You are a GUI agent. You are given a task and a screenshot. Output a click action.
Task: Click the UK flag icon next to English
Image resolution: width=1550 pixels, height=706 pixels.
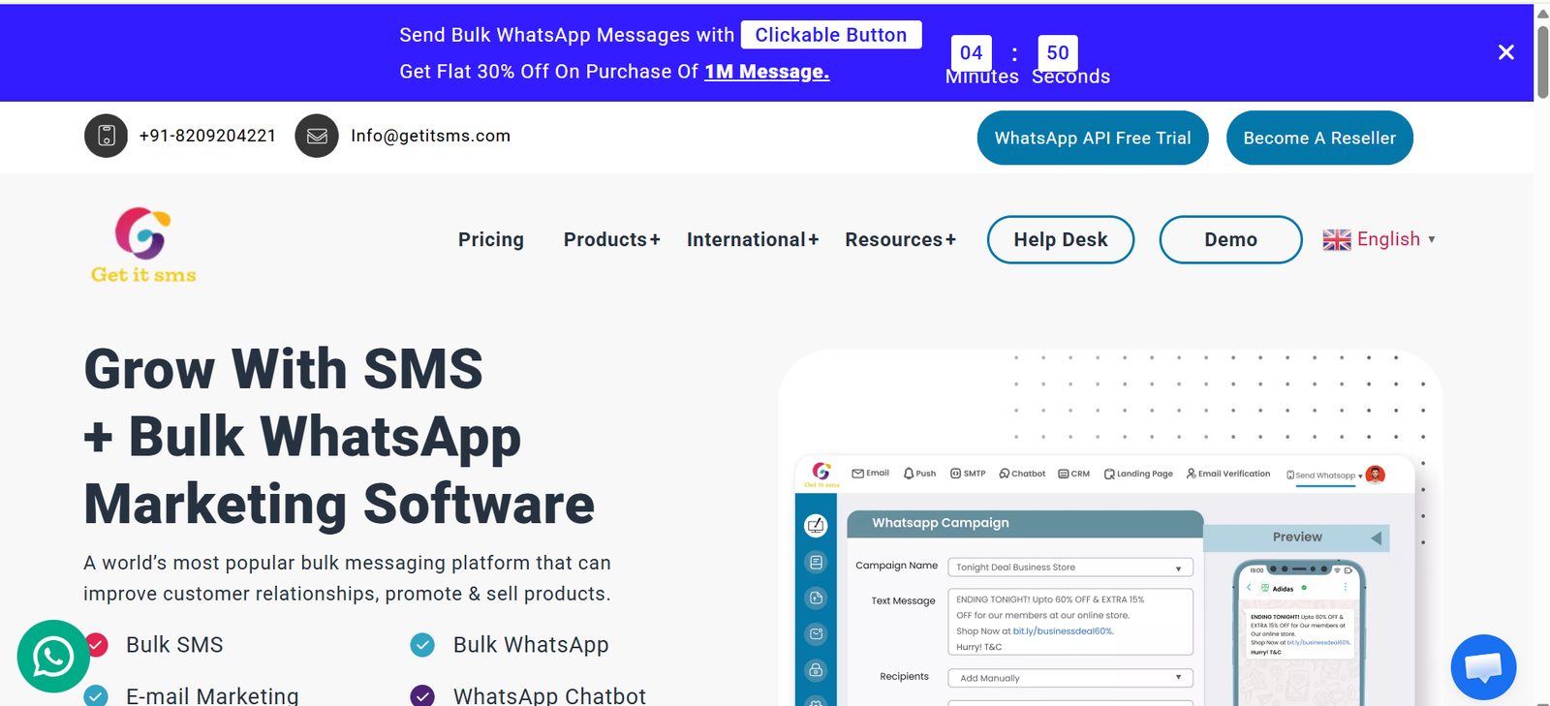coord(1337,239)
